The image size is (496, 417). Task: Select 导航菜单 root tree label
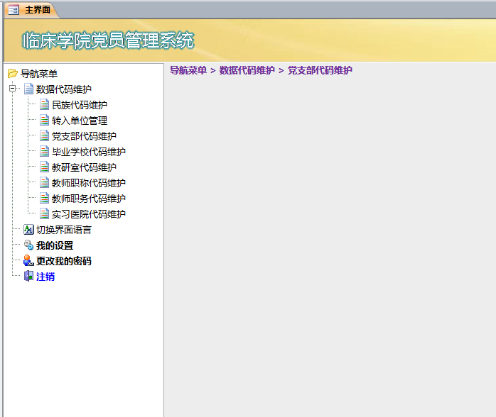pos(39,74)
